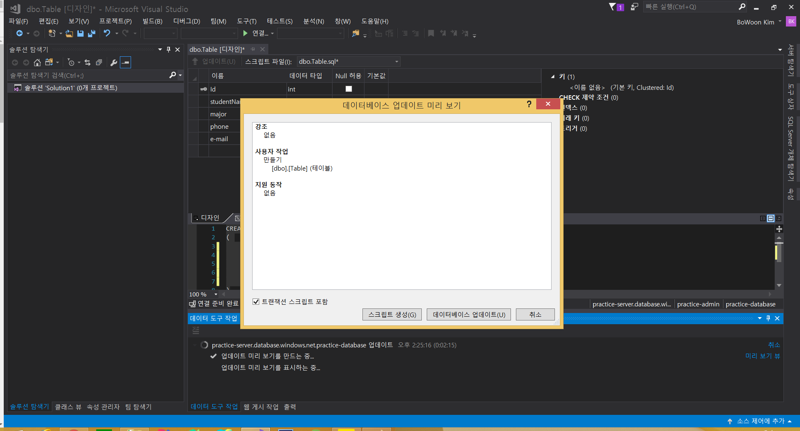Switch to the 출력 tab
Viewport: 800px width, 431px height.
coord(290,407)
